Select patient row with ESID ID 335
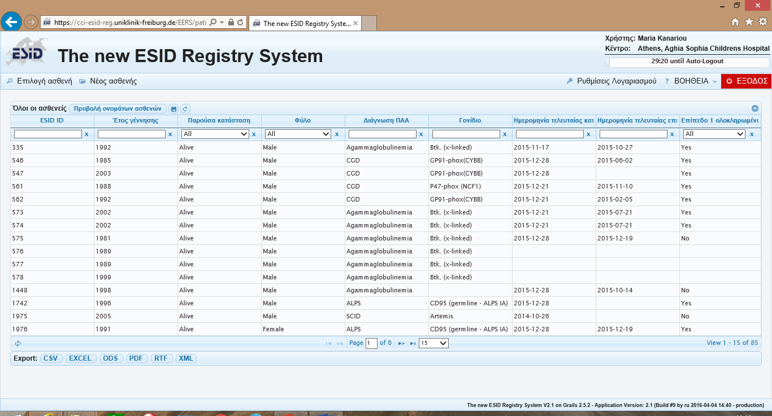Image resolution: width=772 pixels, height=416 pixels. pyautogui.click(x=385, y=147)
